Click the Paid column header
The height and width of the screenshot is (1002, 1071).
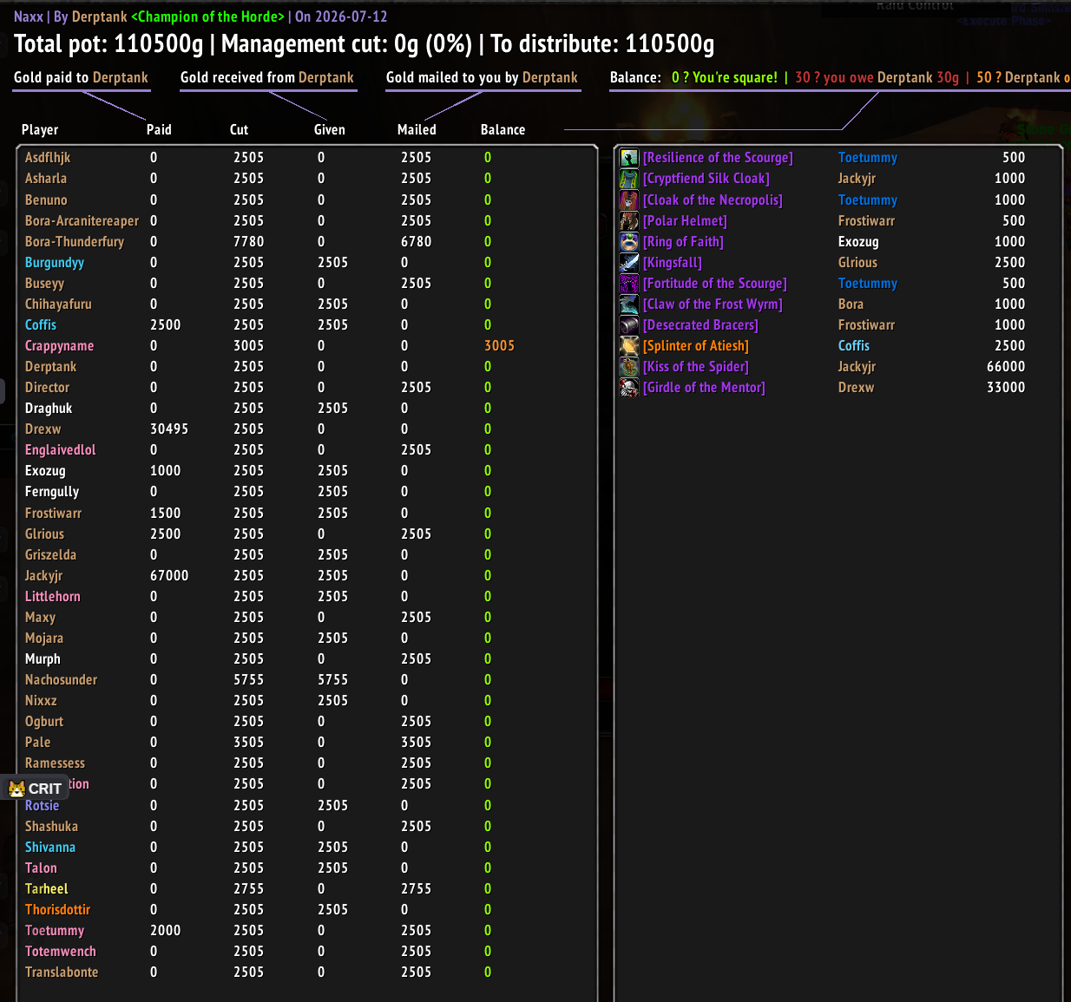point(159,130)
